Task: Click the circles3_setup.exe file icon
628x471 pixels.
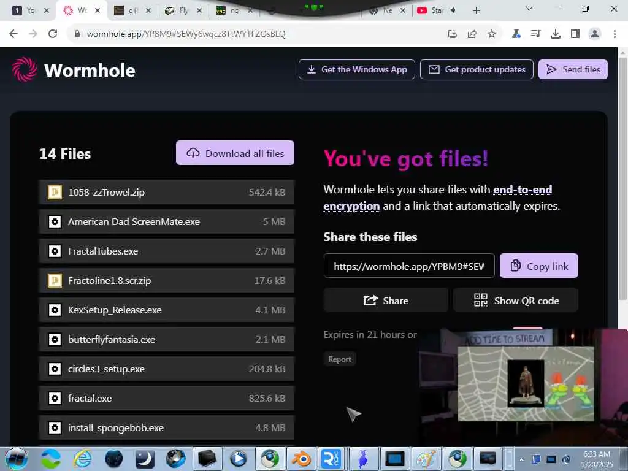Action: point(55,369)
